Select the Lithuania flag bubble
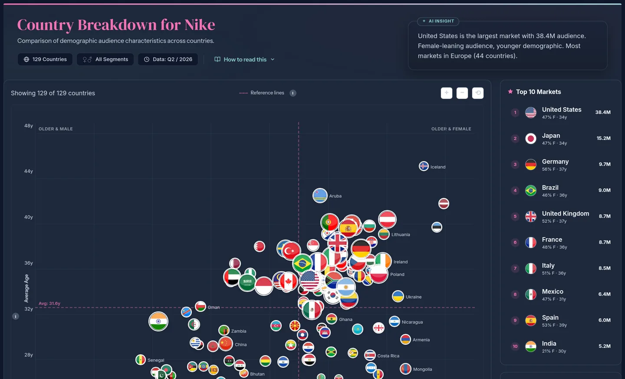Image resolution: width=625 pixels, height=379 pixels. [384, 234]
